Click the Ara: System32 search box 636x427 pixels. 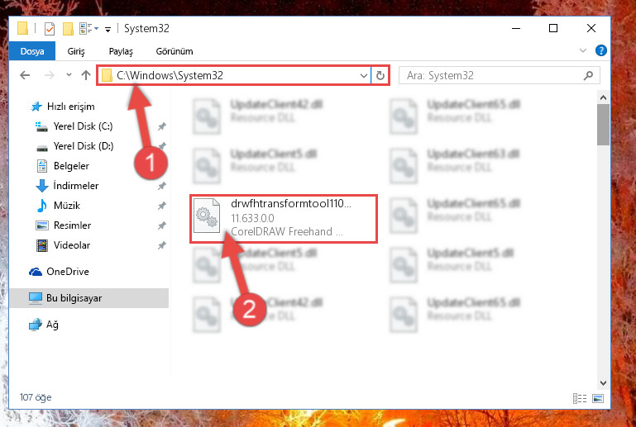click(500, 75)
